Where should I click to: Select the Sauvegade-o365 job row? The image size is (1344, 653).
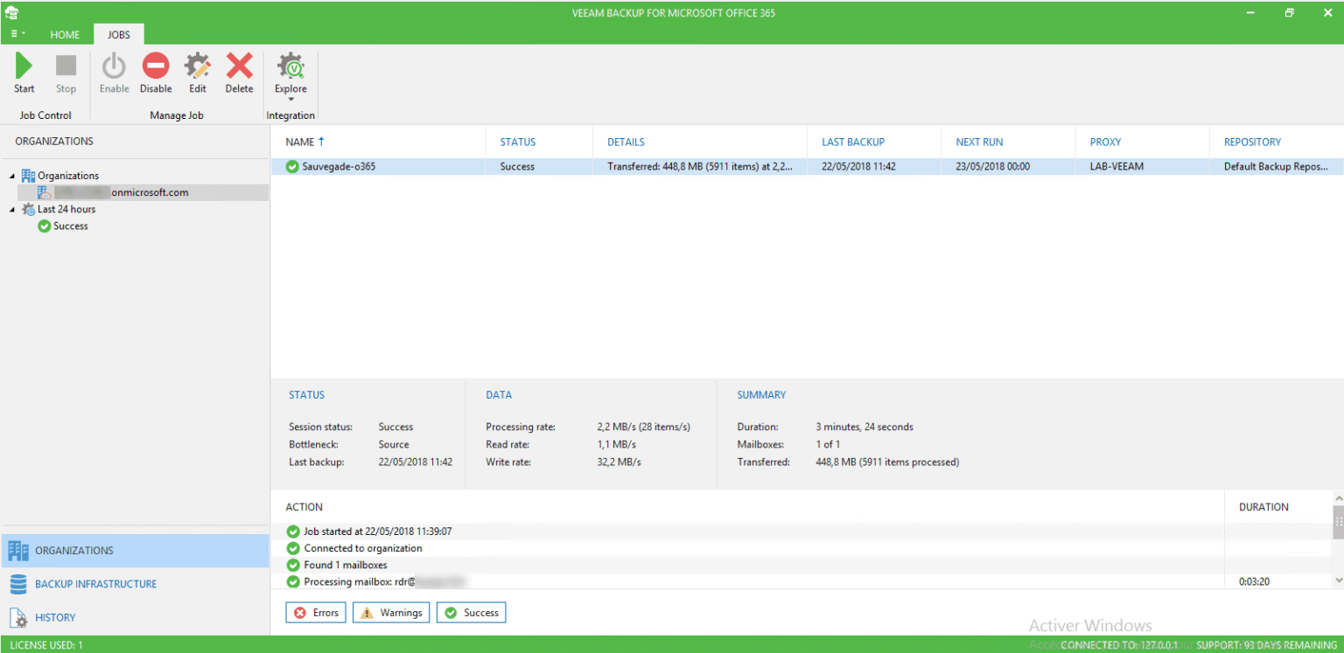(x=807, y=167)
